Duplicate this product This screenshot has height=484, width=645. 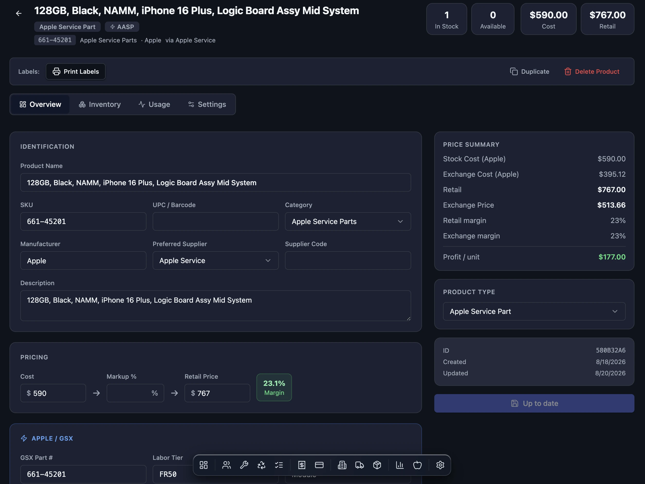pos(530,72)
